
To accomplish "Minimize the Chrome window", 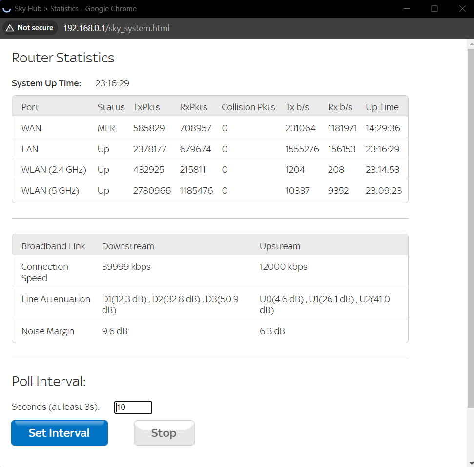I will [x=407, y=8].
